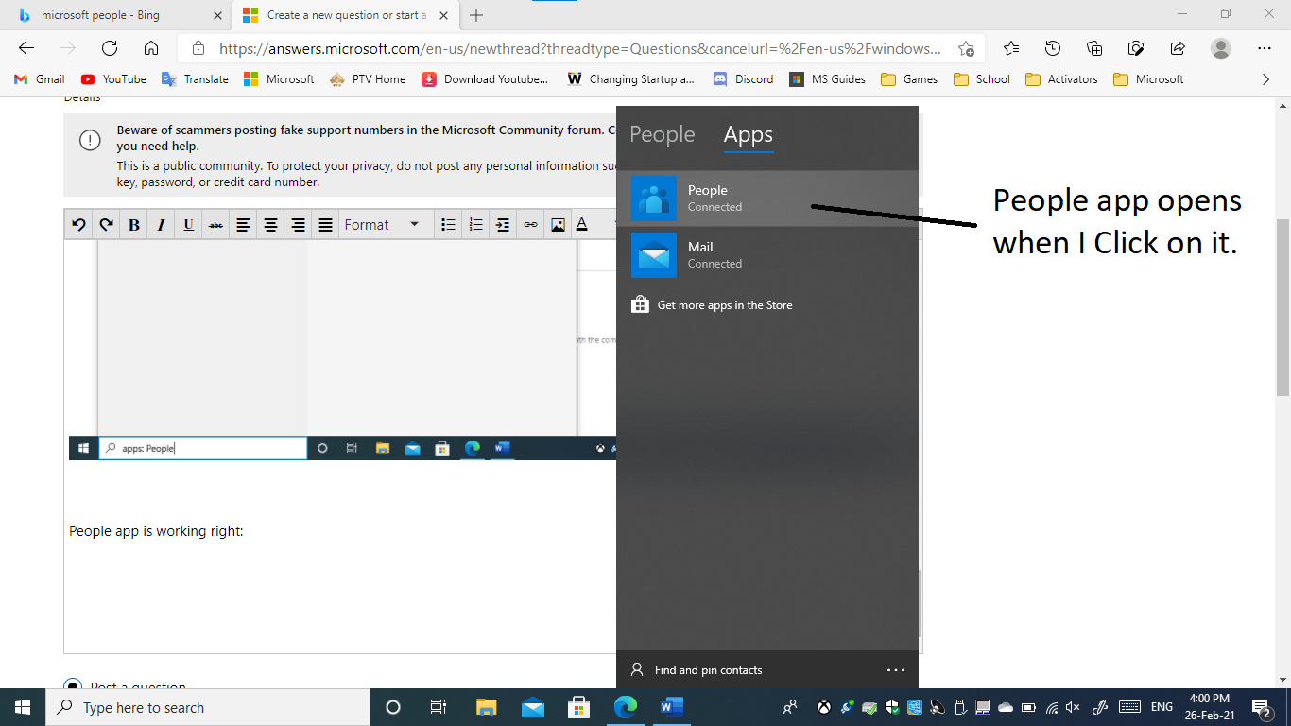Image resolution: width=1291 pixels, height=726 pixels.
Task: Open browser History
Action: tap(1053, 48)
